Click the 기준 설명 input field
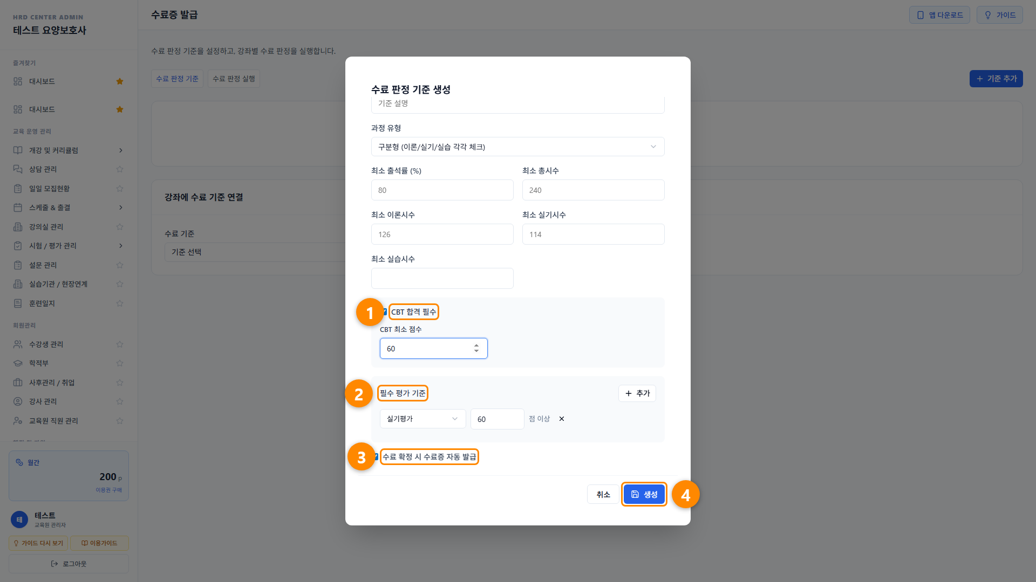The width and height of the screenshot is (1036, 582). pyautogui.click(x=518, y=104)
